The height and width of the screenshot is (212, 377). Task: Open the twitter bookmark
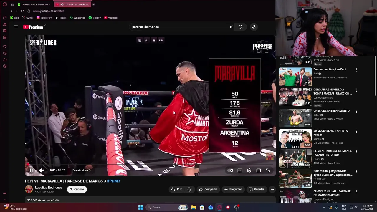tap(28, 18)
